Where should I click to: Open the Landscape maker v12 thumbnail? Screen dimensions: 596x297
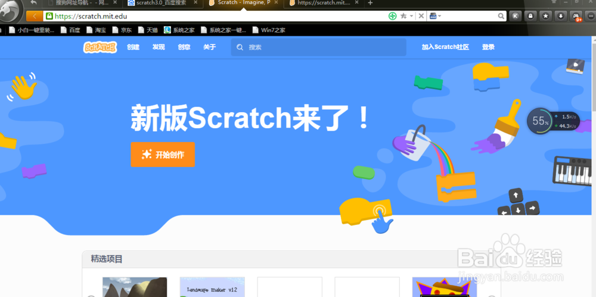[x=212, y=287]
